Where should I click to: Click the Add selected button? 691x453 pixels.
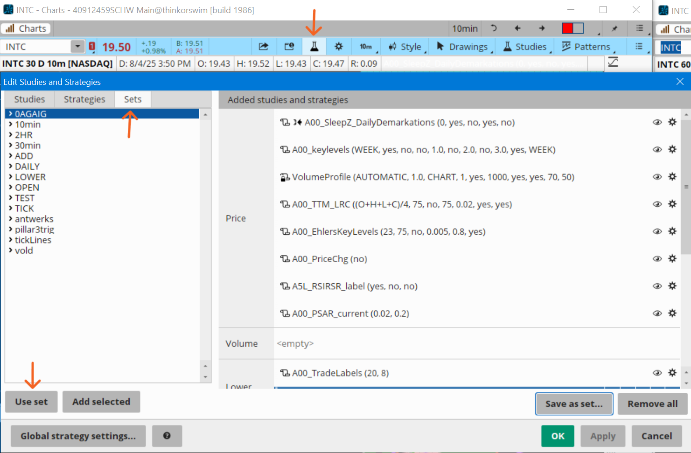click(x=101, y=402)
